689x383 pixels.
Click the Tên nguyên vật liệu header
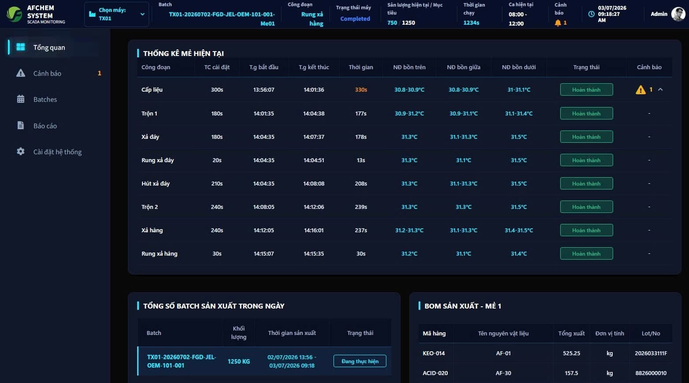(x=503, y=333)
